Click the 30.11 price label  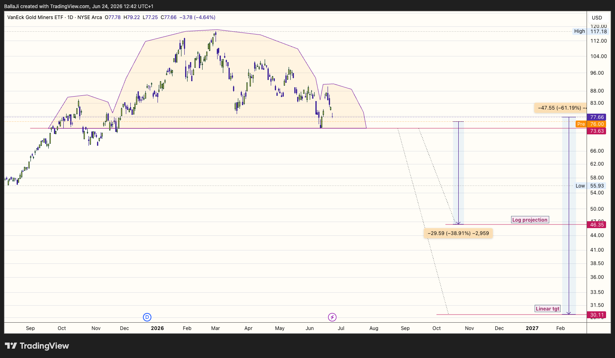click(x=597, y=315)
